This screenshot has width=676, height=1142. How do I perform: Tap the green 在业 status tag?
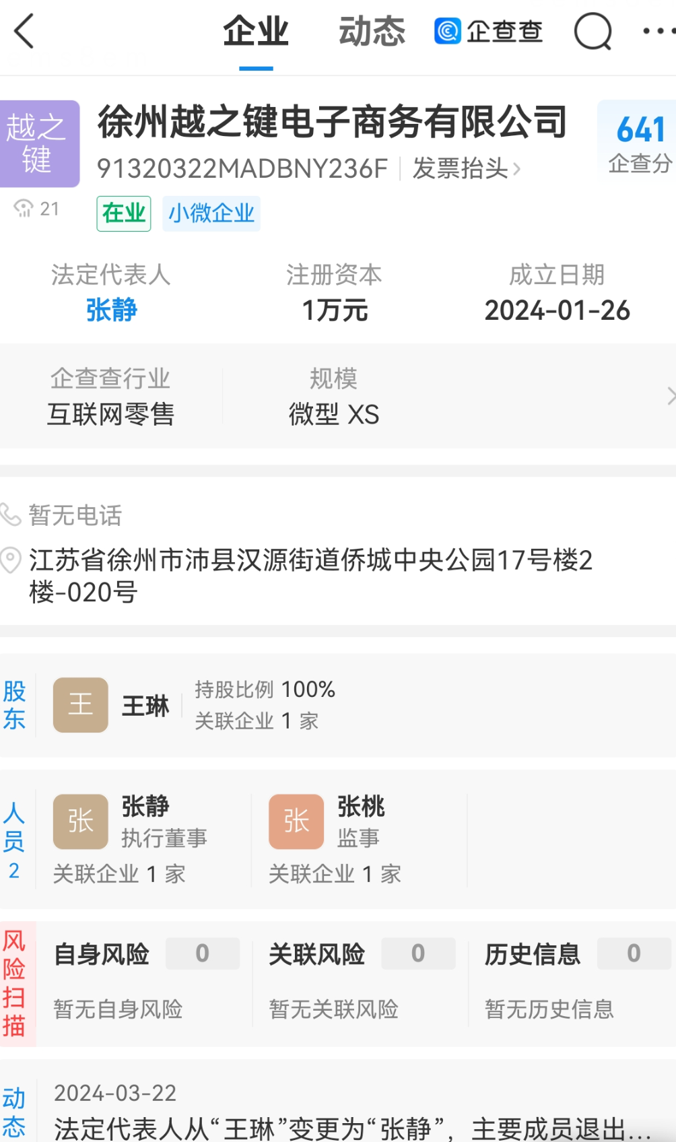123,213
